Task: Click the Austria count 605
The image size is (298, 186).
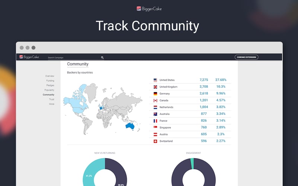Action: (204, 134)
